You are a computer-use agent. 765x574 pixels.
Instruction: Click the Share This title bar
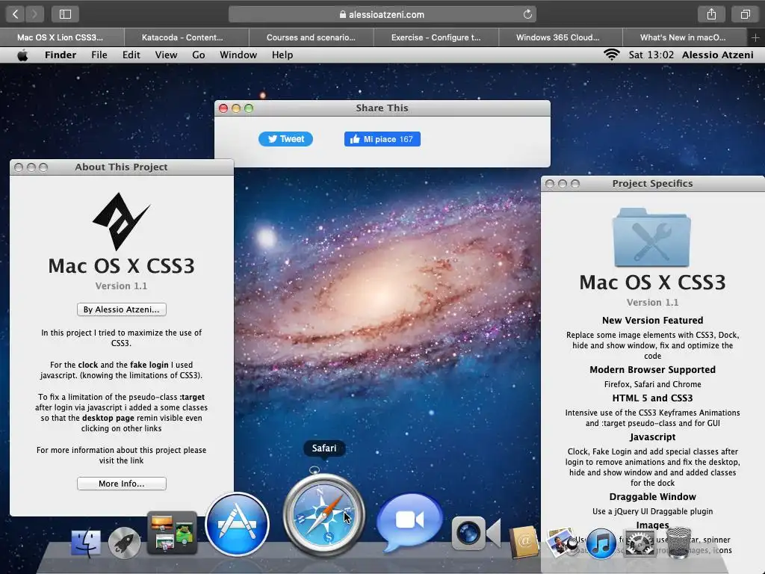click(x=382, y=108)
